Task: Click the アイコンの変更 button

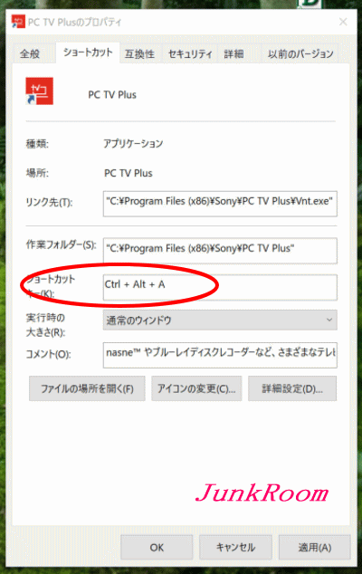Action: tap(196, 388)
